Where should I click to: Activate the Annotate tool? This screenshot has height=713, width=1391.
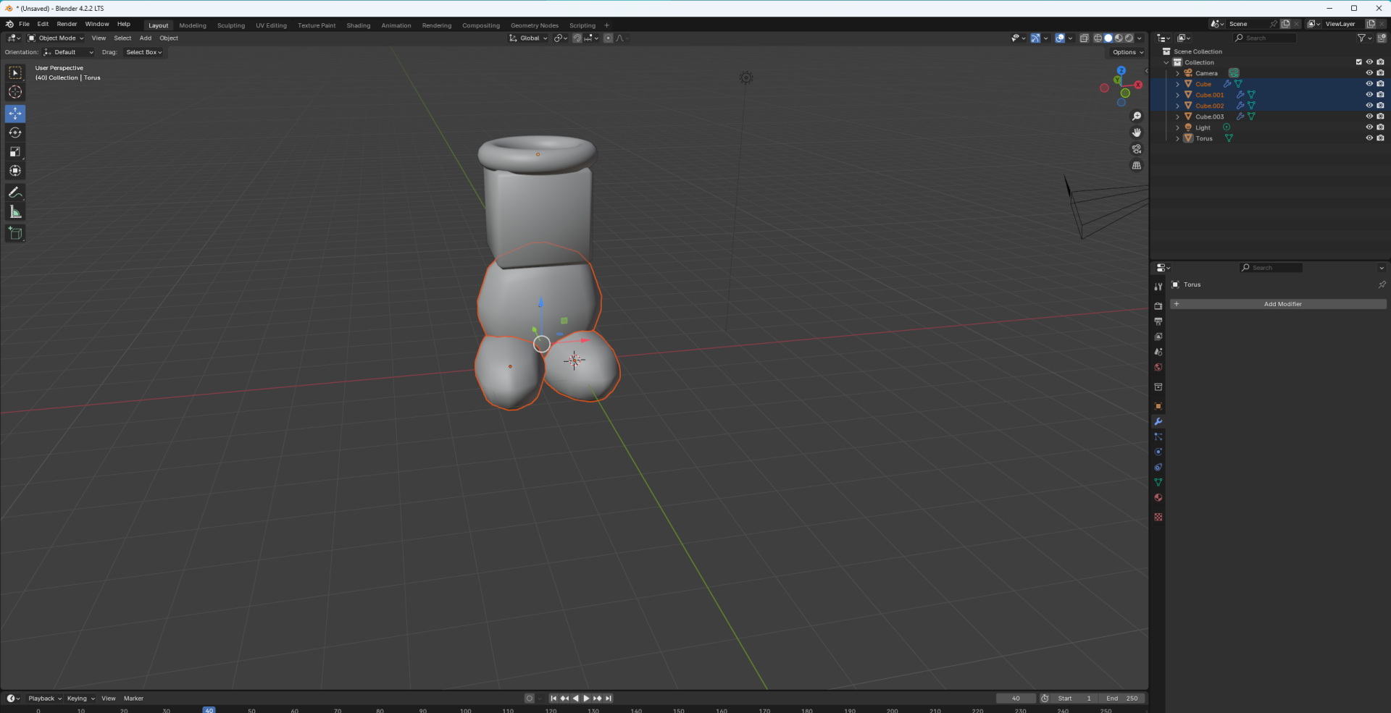(x=15, y=193)
